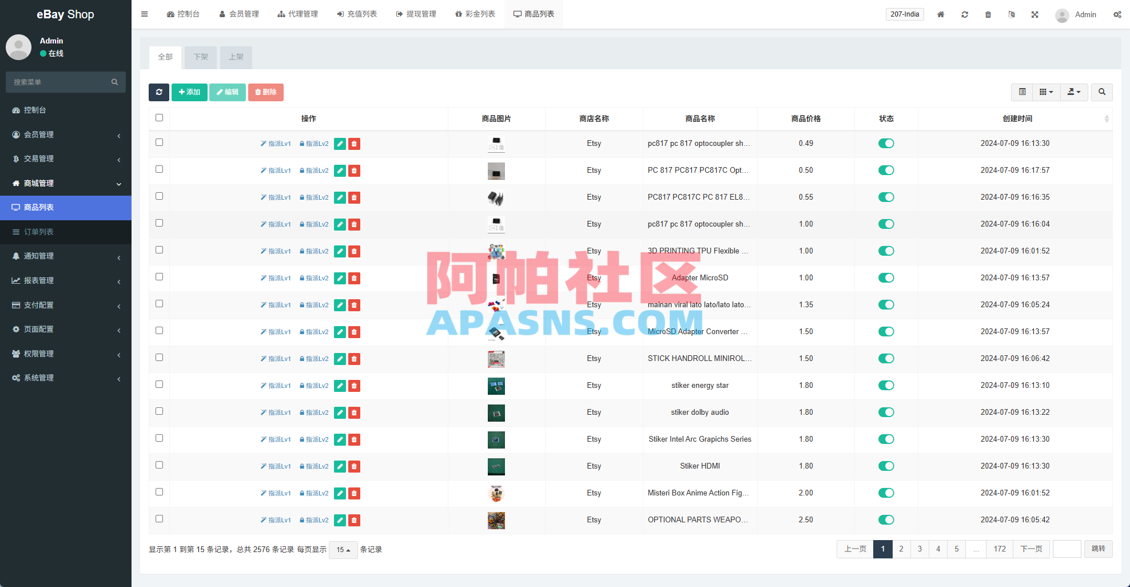
Task: Toggle status switch for Misteri Box Anime row
Action: click(x=886, y=493)
